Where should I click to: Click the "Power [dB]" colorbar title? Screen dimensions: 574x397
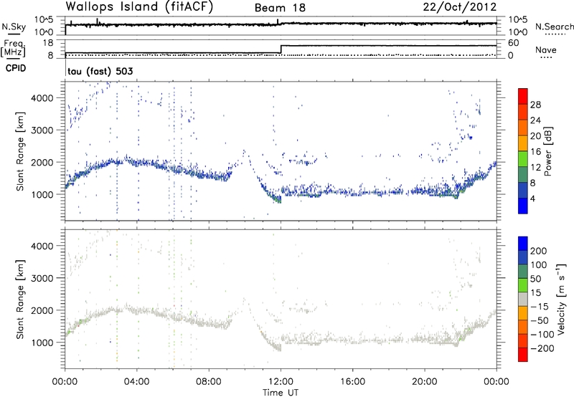click(547, 151)
